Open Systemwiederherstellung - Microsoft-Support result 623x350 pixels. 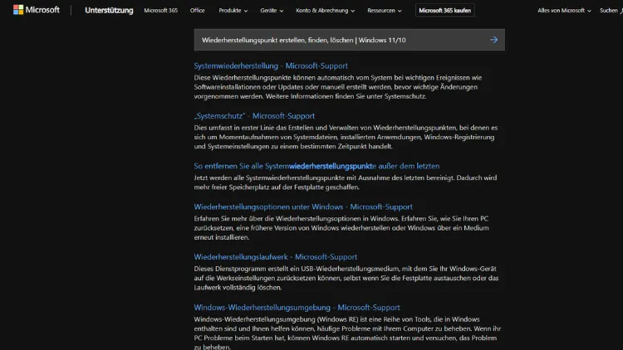271,66
